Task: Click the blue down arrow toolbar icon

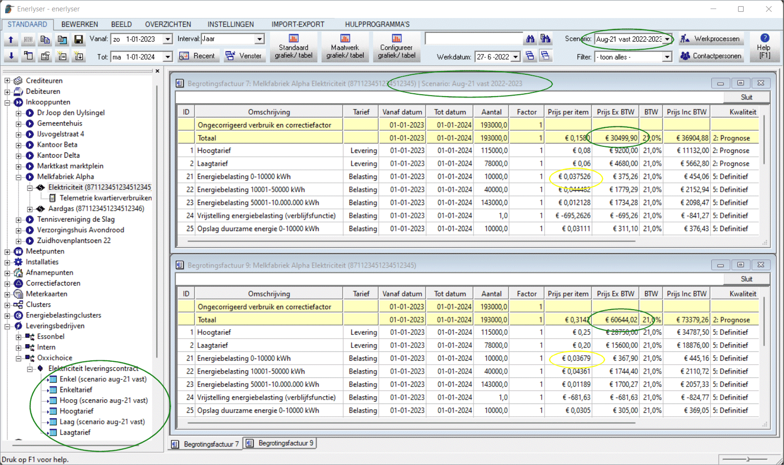Action: click(x=11, y=56)
